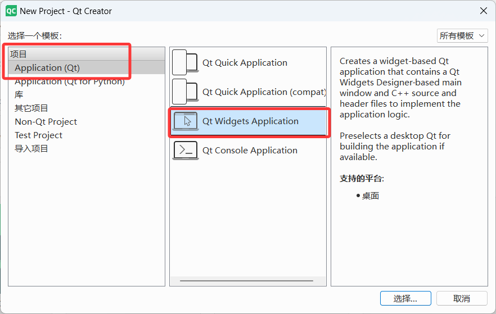
Task: Click the Qt Creator logo in title bar
Action: tap(11, 11)
